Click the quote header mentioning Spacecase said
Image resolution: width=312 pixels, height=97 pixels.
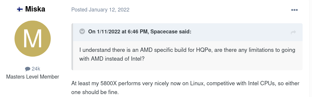pyautogui.click(x=140, y=32)
